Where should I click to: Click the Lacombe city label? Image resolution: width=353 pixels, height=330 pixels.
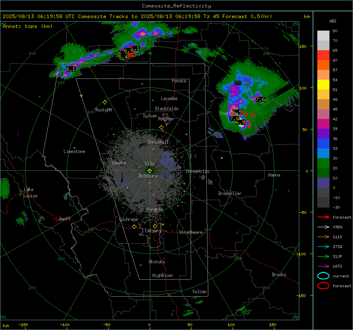pos(169,98)
